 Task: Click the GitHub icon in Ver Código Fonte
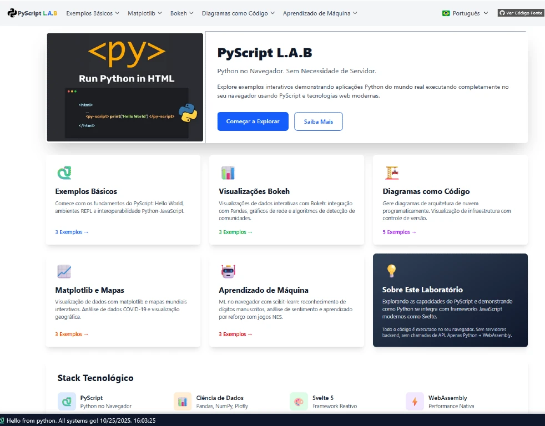point(502,13)
